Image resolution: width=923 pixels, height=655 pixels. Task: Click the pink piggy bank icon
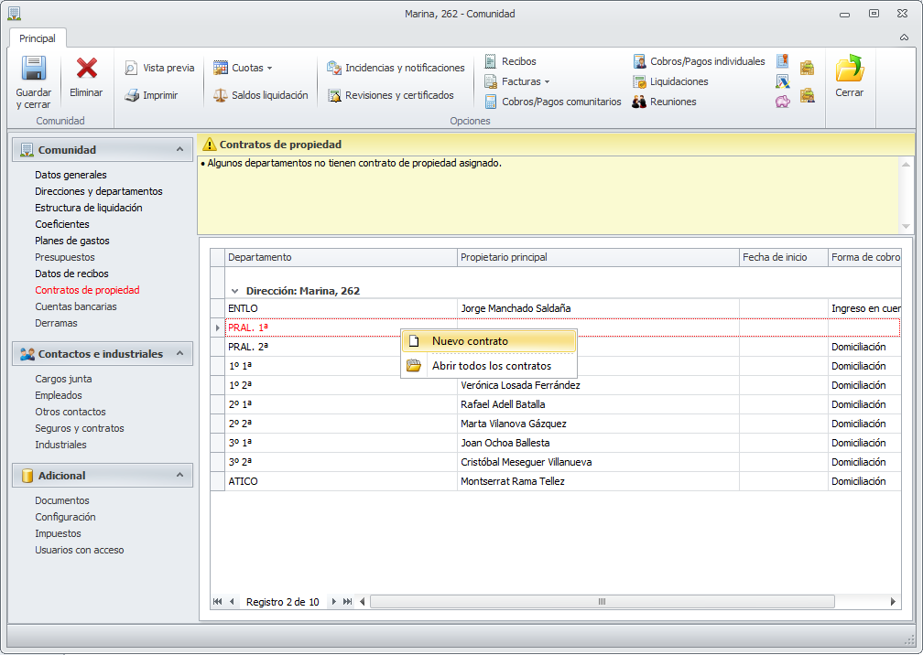[782, 102]
